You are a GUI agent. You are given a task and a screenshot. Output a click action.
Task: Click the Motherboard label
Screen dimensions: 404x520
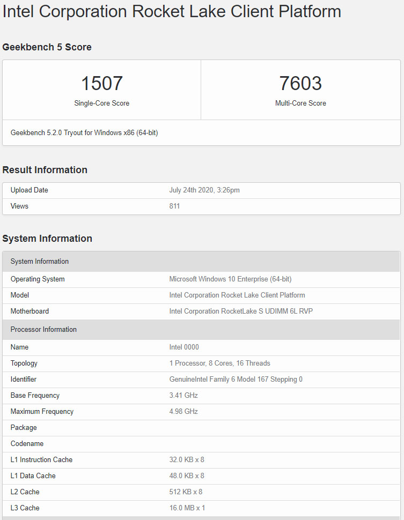click(30, 311)
